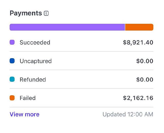Select the orange segment of the payments bar
164x133 pixels.
[139, 27]
